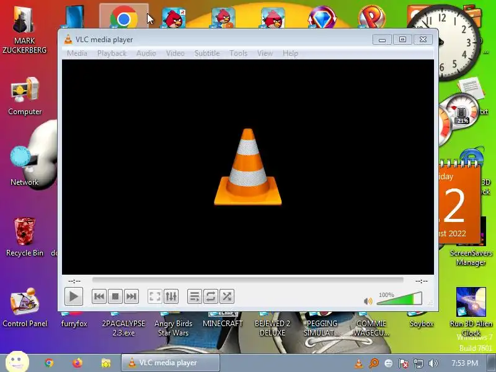Viewport: 496px width, 372px height.
Task: Stop playback with the Stop button
Action: (115, 296)
